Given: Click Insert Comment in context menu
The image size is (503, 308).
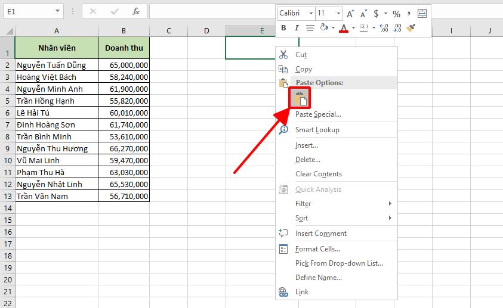Looking at the screenshot, I should [x=320, y=234].
